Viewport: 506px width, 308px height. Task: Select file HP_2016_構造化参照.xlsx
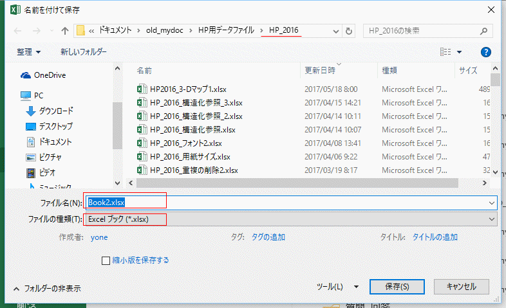coord(193,130)
